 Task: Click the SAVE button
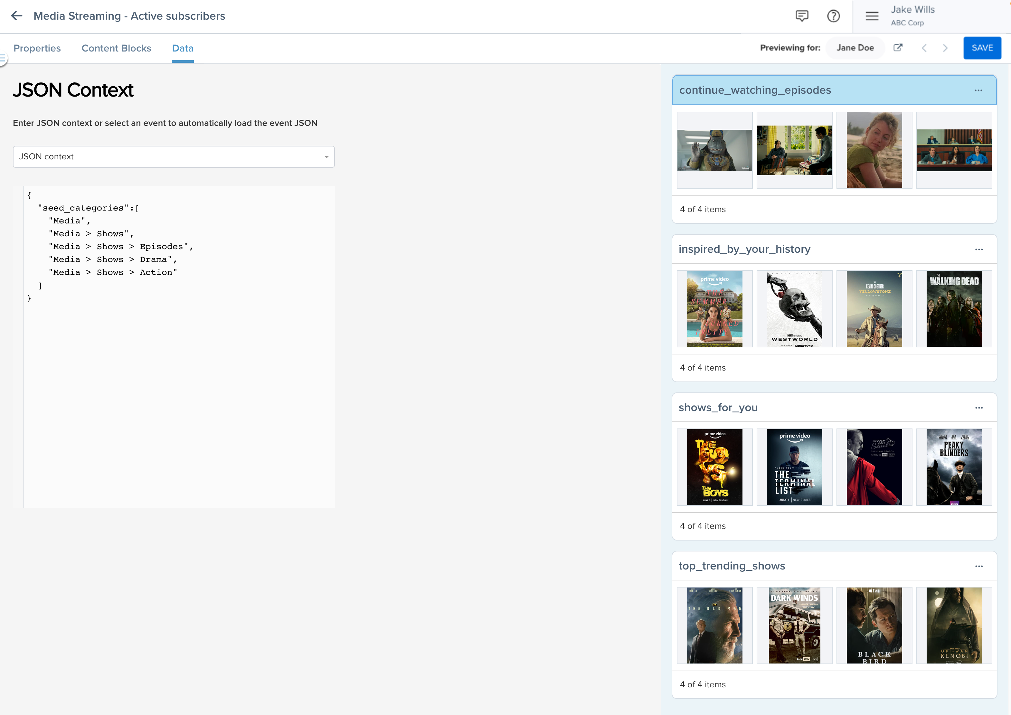click(x=982, y=48)
